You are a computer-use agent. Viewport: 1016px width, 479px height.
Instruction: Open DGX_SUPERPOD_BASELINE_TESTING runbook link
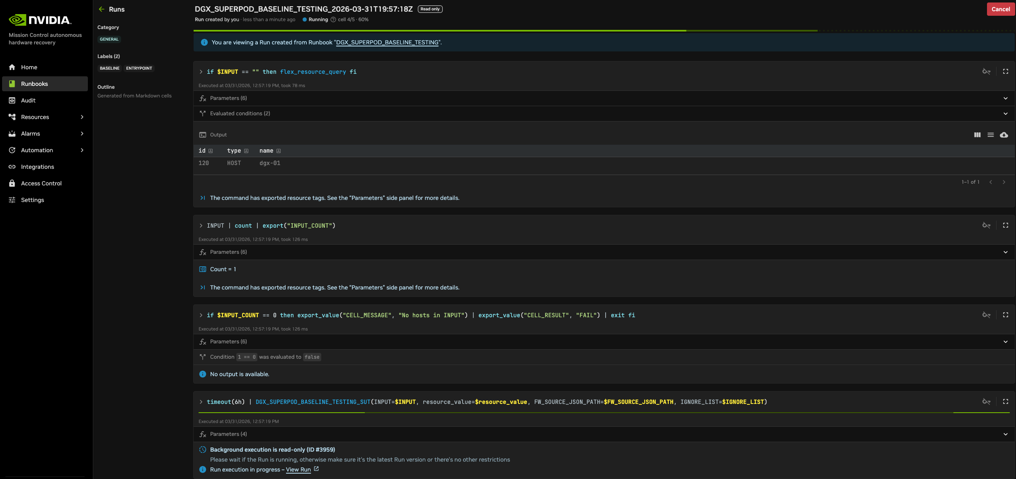click(x=387, y=42)
